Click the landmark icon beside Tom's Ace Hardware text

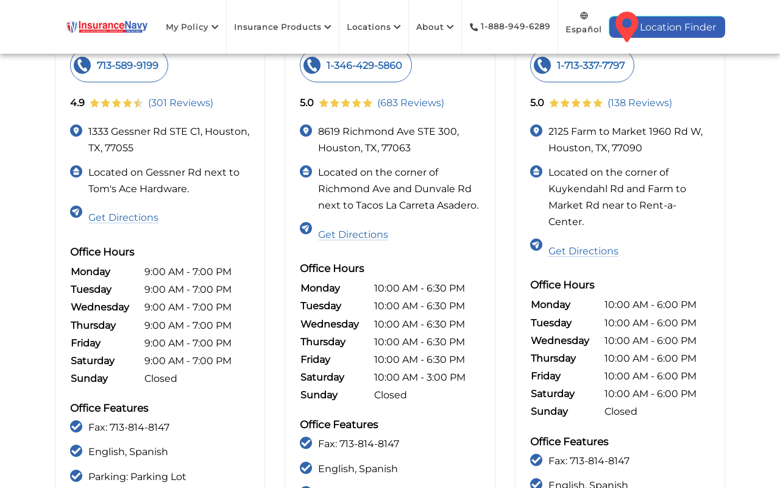(x=76, y=171)
